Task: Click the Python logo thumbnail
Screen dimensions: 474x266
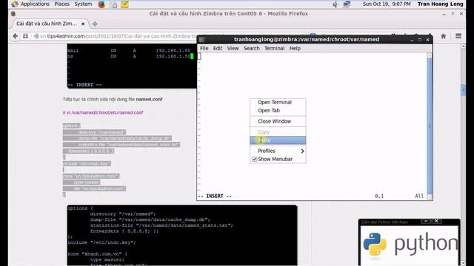Action: click(409, 245)
